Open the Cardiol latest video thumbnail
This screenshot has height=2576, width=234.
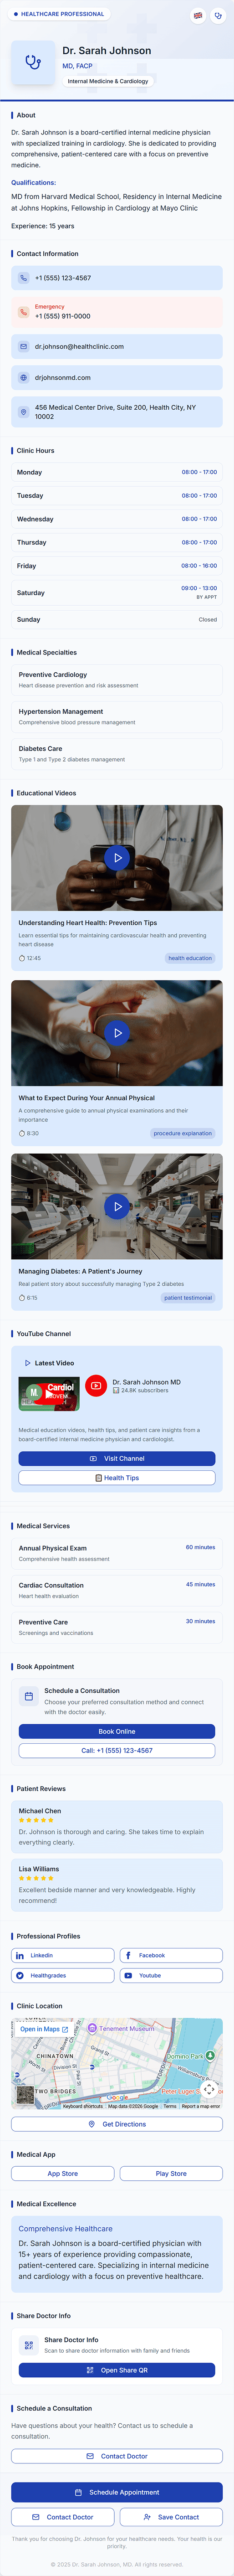click(x=49, y=1395)
